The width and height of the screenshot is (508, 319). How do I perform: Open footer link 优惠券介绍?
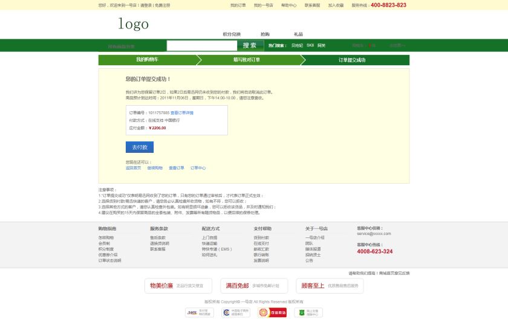pos(108,255)
